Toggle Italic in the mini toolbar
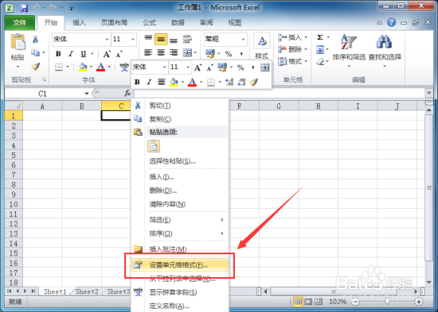438x312 pixels. [x=149, y=82]
